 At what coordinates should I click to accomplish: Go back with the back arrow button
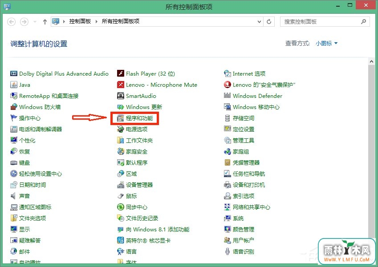11,22
